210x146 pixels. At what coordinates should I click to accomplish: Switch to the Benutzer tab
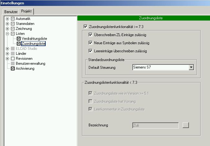point(11,12)
